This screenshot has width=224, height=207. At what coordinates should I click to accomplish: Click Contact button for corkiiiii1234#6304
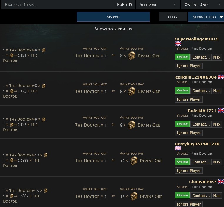click(x=201, y=91)
